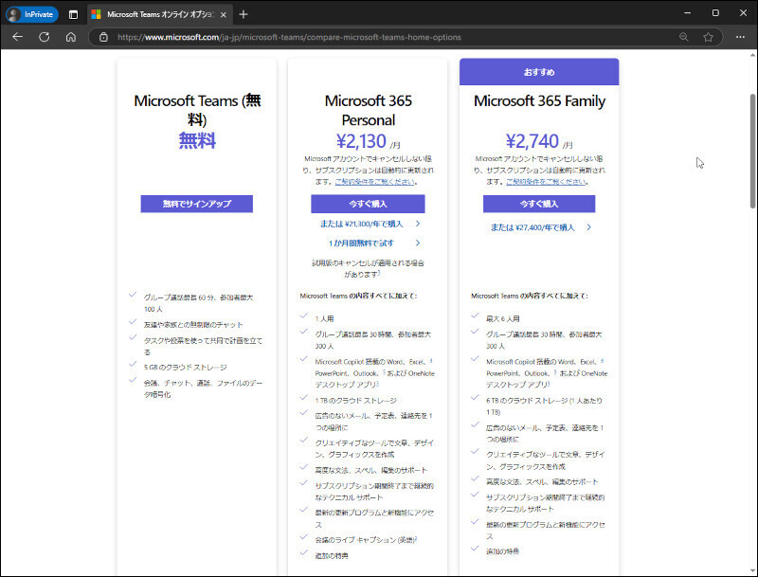Click 1 TB のクラウド ストレージ feature text

coord(356,401)
